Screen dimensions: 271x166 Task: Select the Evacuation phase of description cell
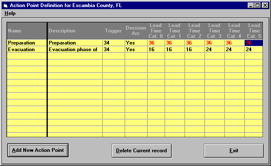point(75,50)
